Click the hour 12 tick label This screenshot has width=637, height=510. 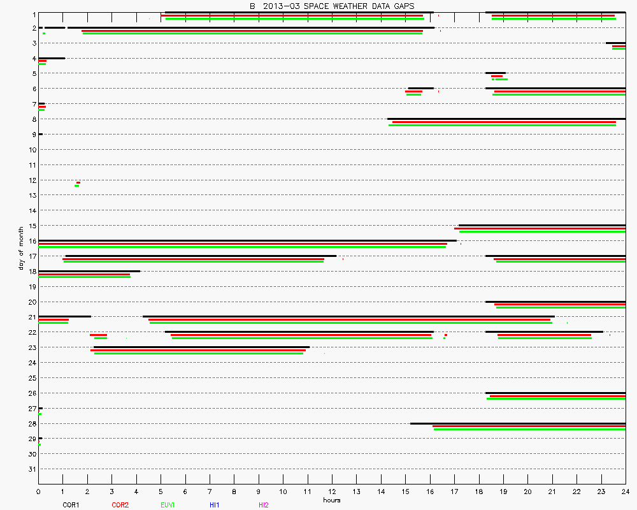click(x=332, y=492)
